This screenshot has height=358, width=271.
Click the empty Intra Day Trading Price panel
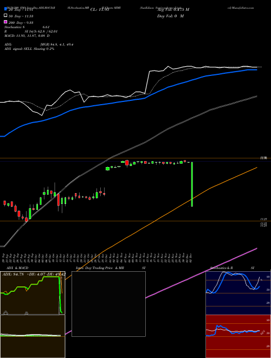pyautogui.click(x=108, y=304)
